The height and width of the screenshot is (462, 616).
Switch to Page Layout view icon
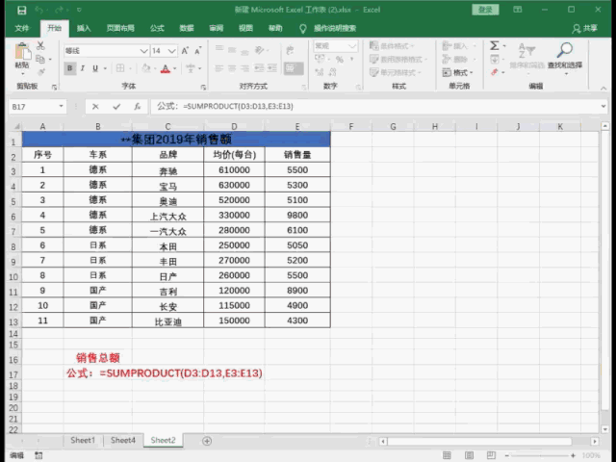tap(469, 455)
